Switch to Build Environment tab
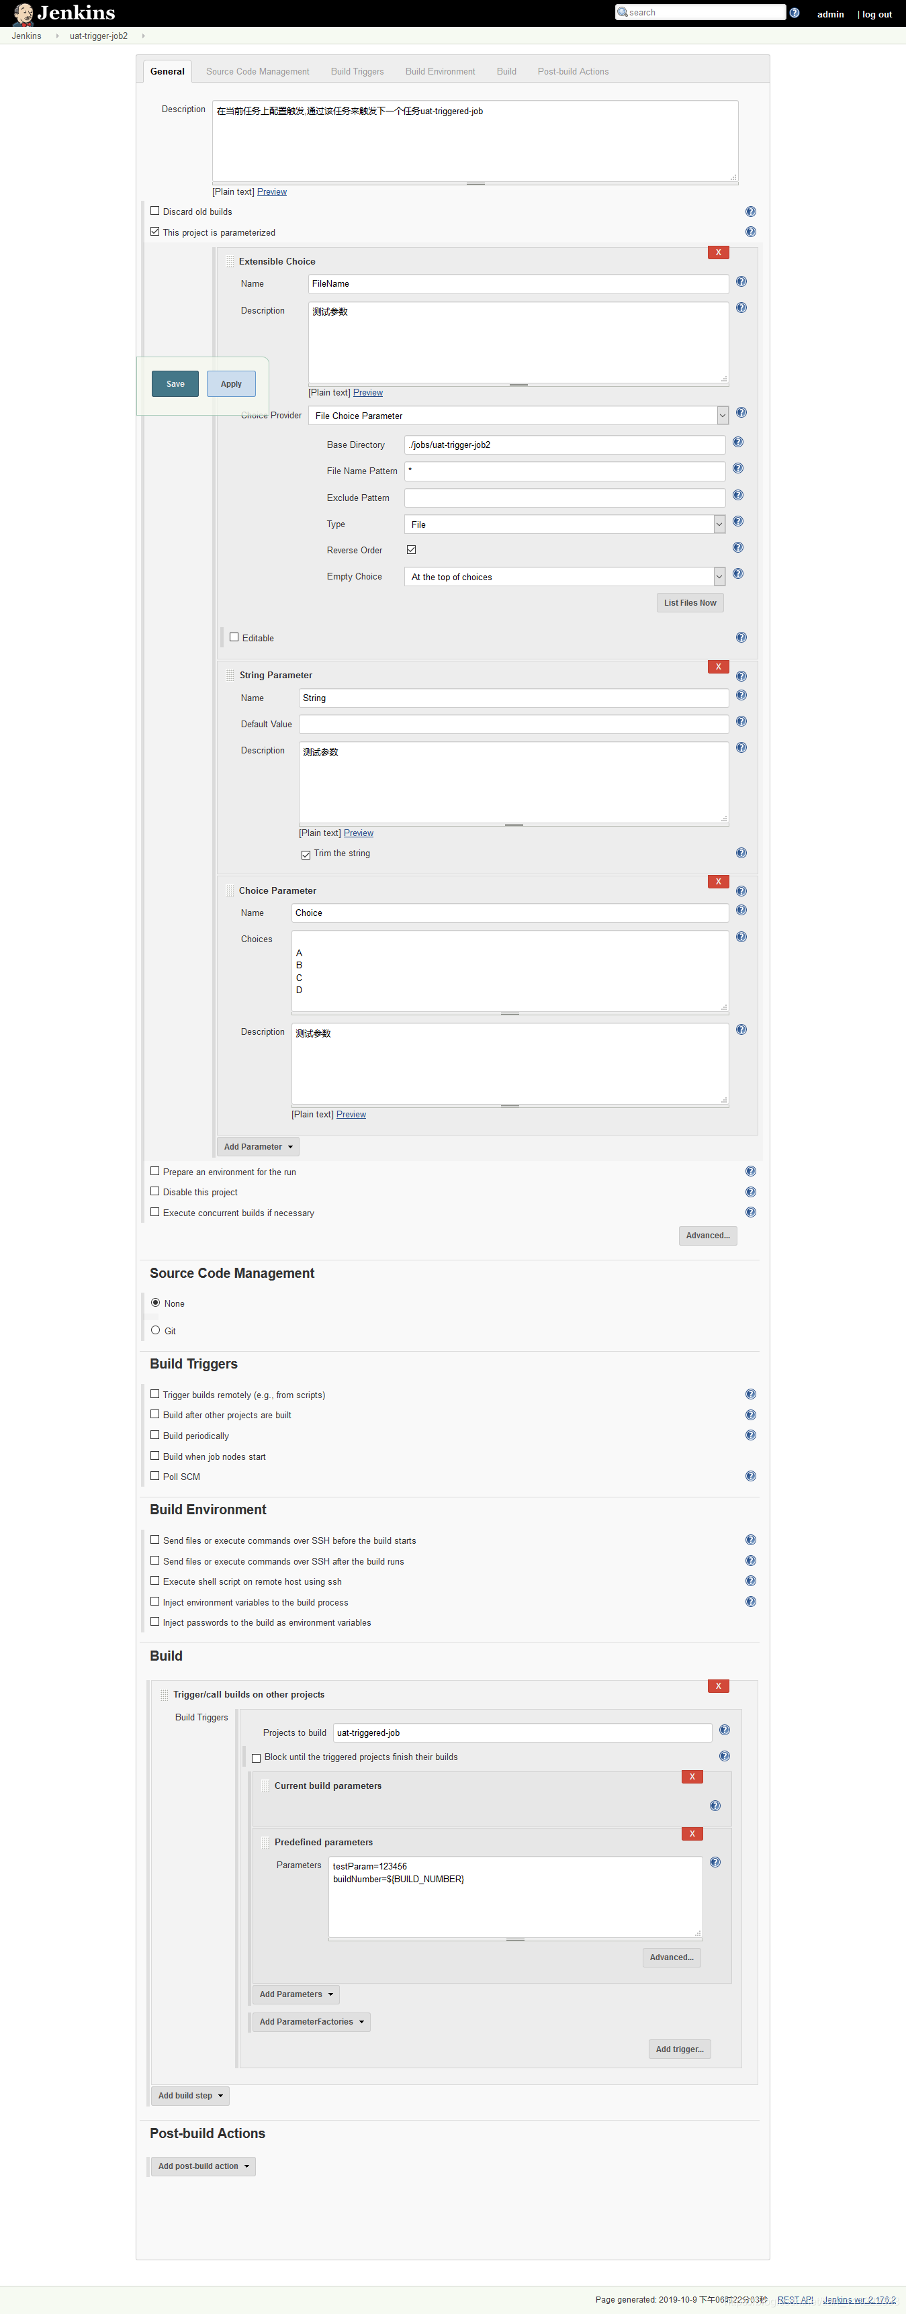 point(441,72)
